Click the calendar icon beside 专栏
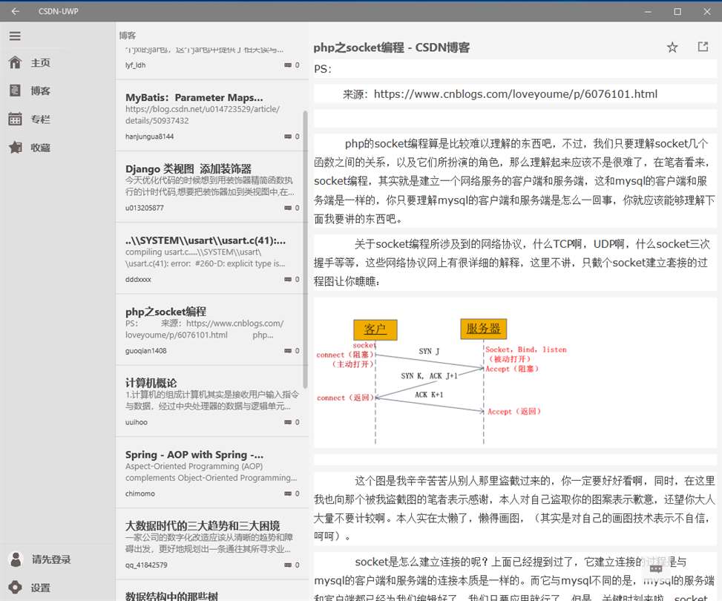This screenshot has width=722, height=601. coord(15,119)
